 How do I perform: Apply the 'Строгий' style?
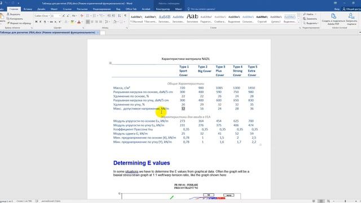coord(262,19)
